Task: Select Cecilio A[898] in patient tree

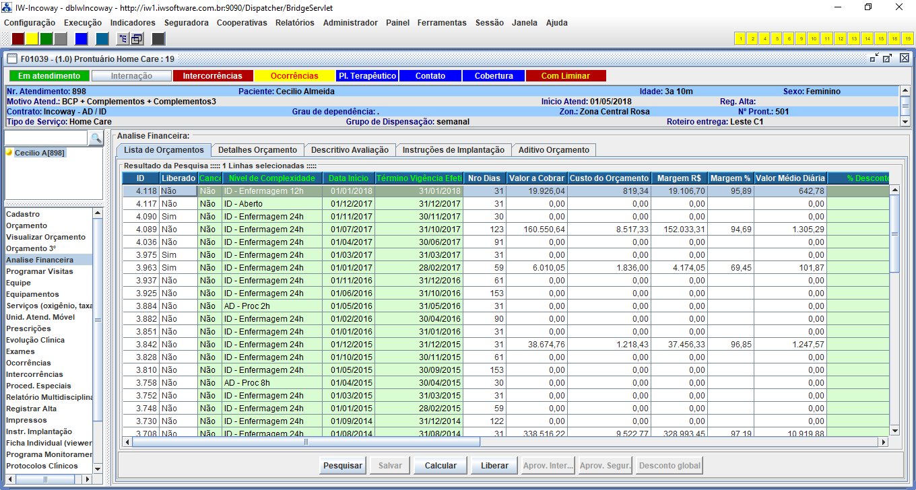Action: coord(39,153)
